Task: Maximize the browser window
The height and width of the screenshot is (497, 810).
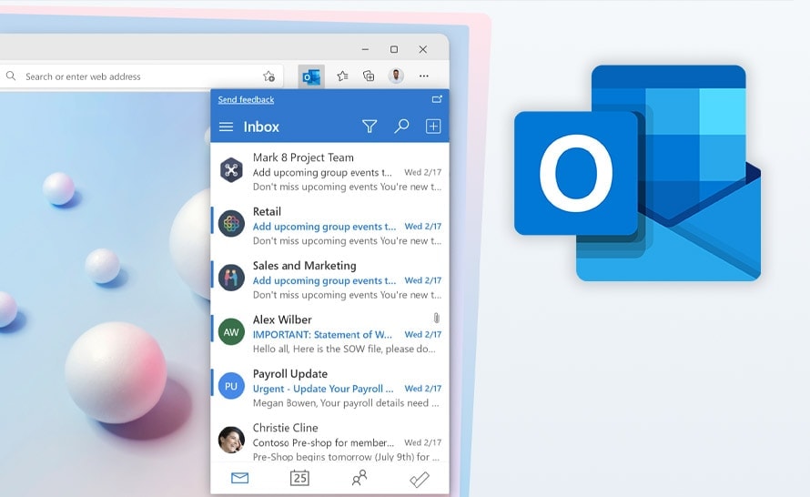Action: tap(394, 49)
